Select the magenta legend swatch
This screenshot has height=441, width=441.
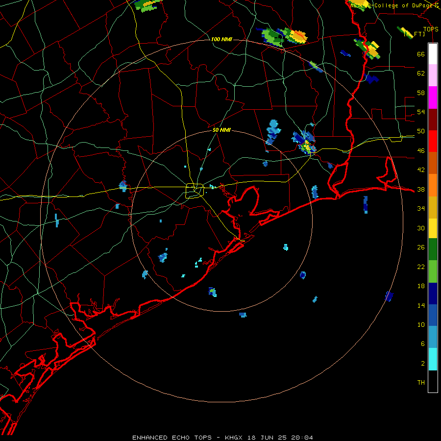point(433,98)
